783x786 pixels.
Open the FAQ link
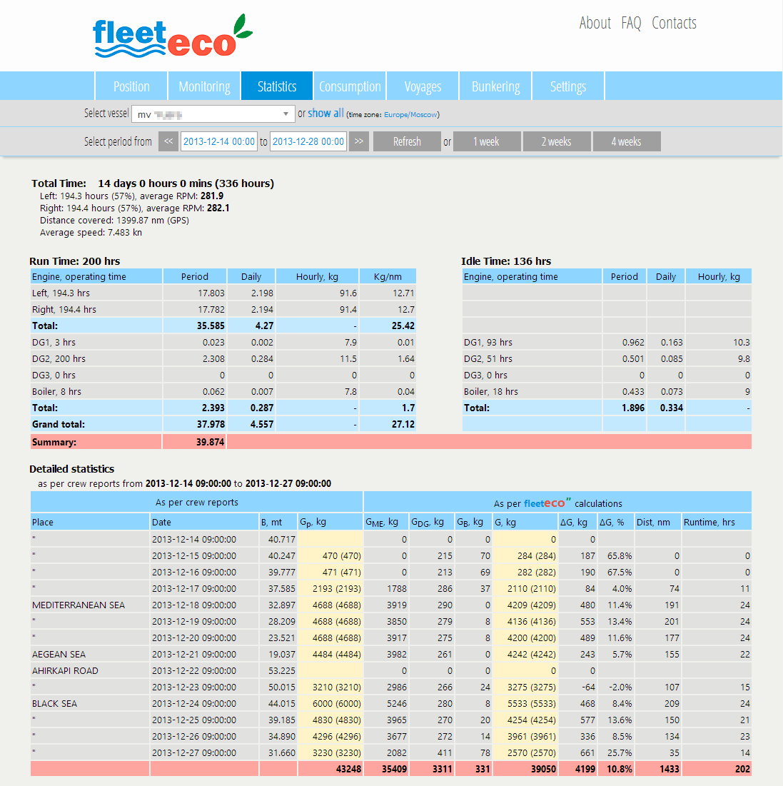[x=631, y=23]
